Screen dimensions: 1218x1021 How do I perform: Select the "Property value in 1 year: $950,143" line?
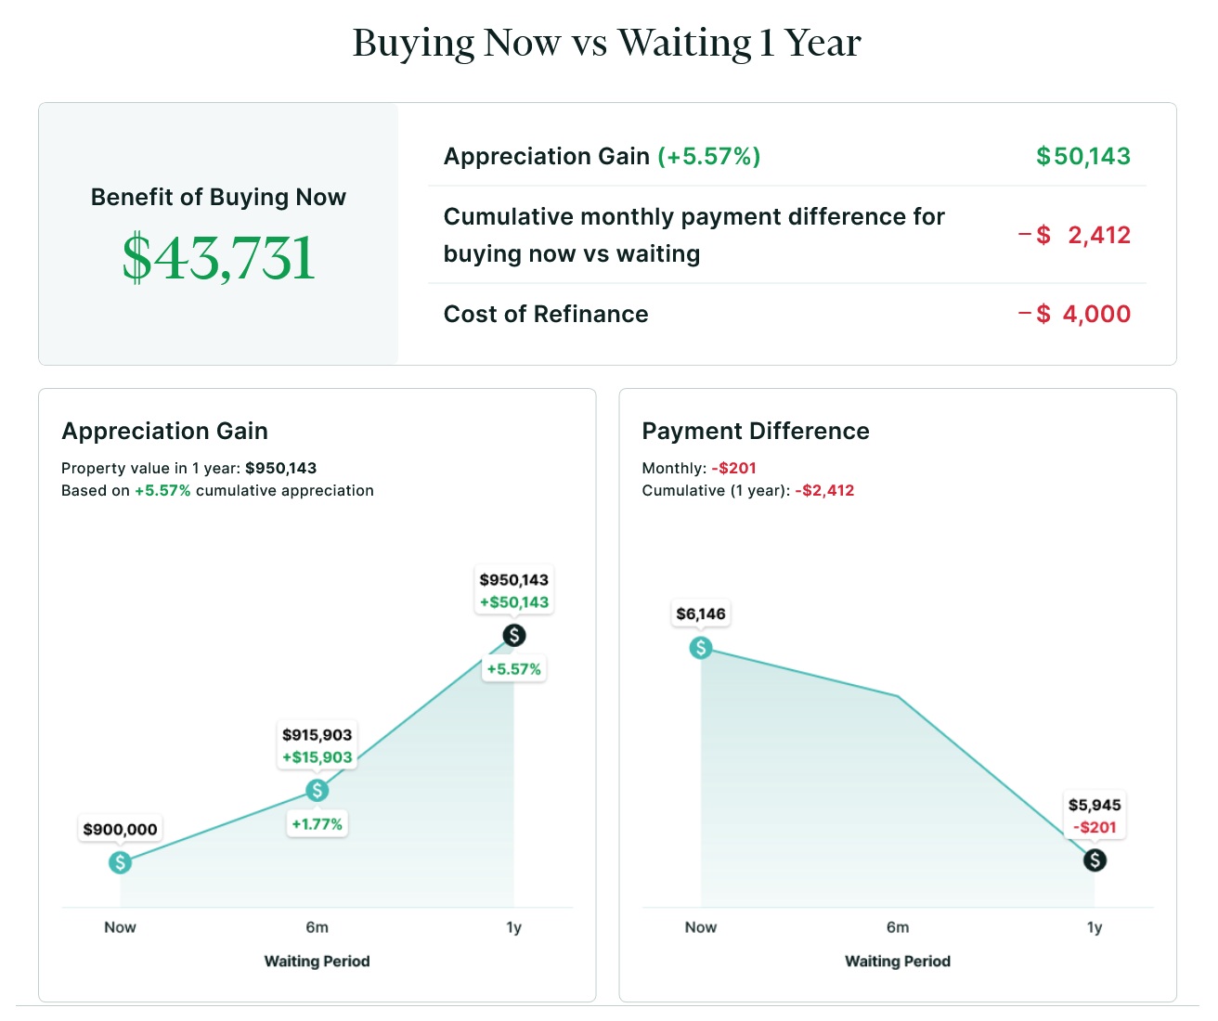(189, 468)
